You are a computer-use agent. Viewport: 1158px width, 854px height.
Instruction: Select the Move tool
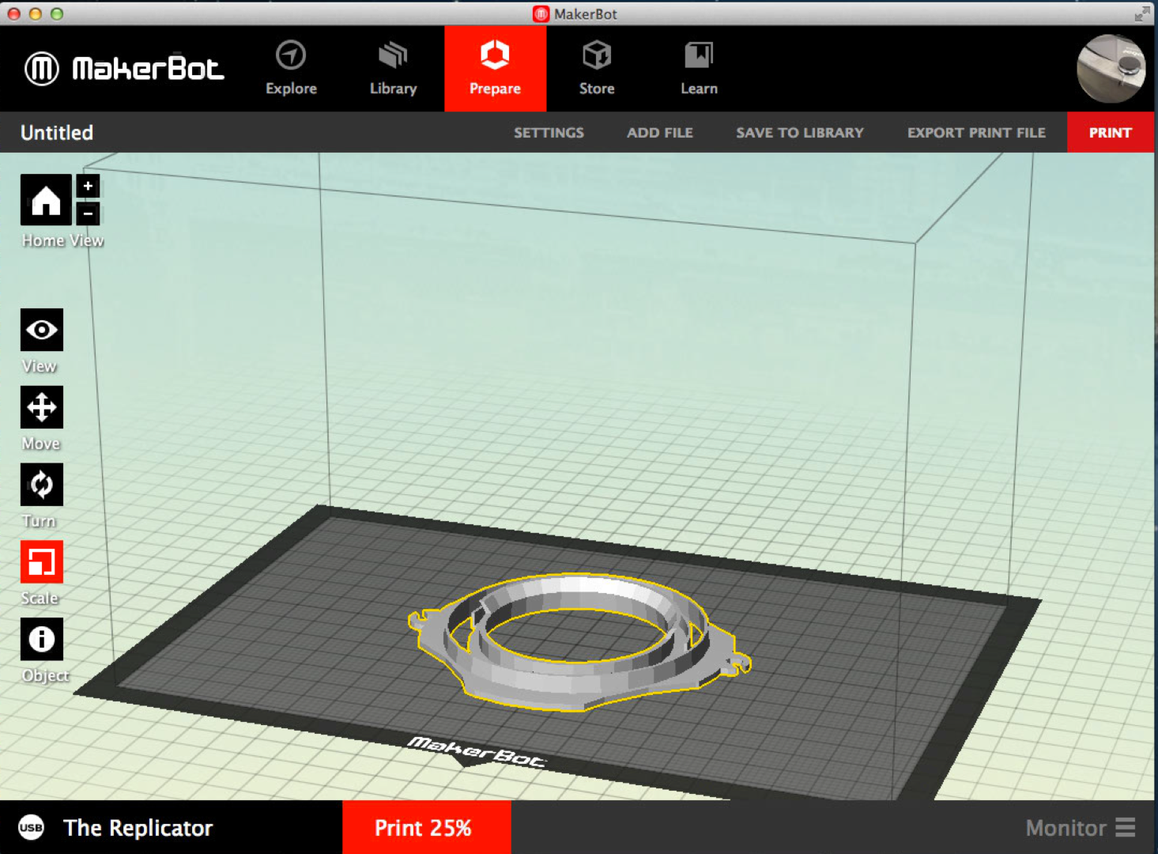tap(42, 407)
